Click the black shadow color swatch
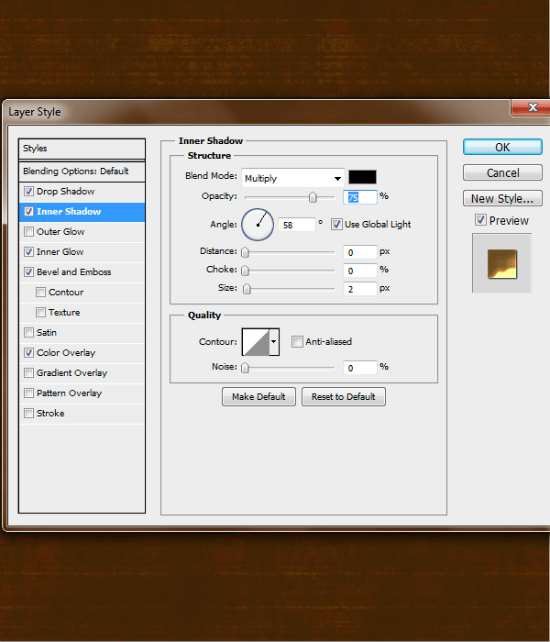This screenshot has height=642, width=550. tap(362, 177)
